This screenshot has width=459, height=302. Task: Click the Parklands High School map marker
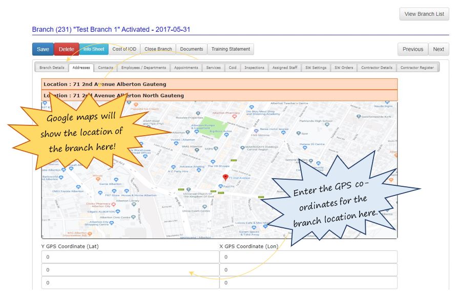point(327,125)
